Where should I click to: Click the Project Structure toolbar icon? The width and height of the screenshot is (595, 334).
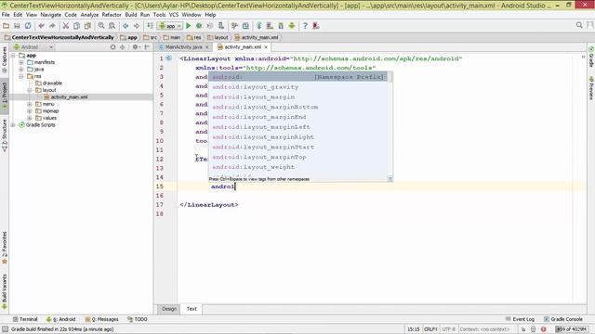245,26
